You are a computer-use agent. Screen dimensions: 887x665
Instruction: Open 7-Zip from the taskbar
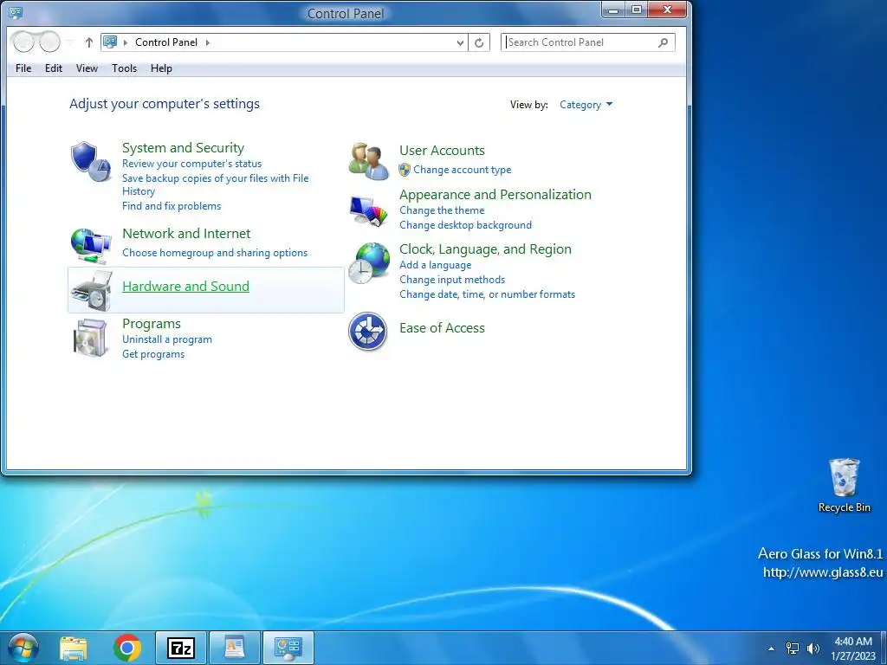click(181, 648)
